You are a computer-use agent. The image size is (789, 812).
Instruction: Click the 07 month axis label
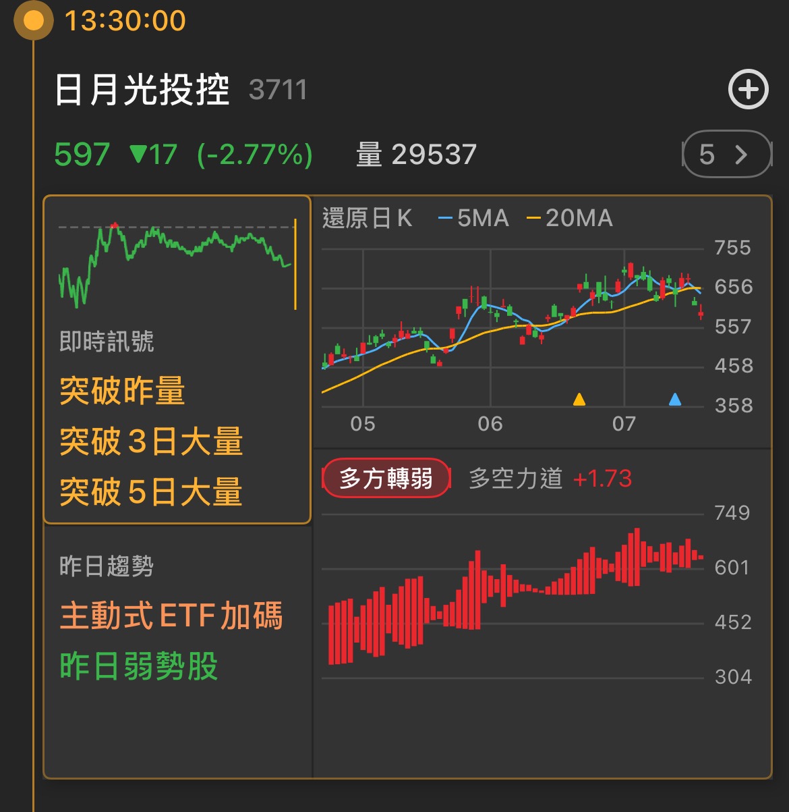click(x=624, y=424)
